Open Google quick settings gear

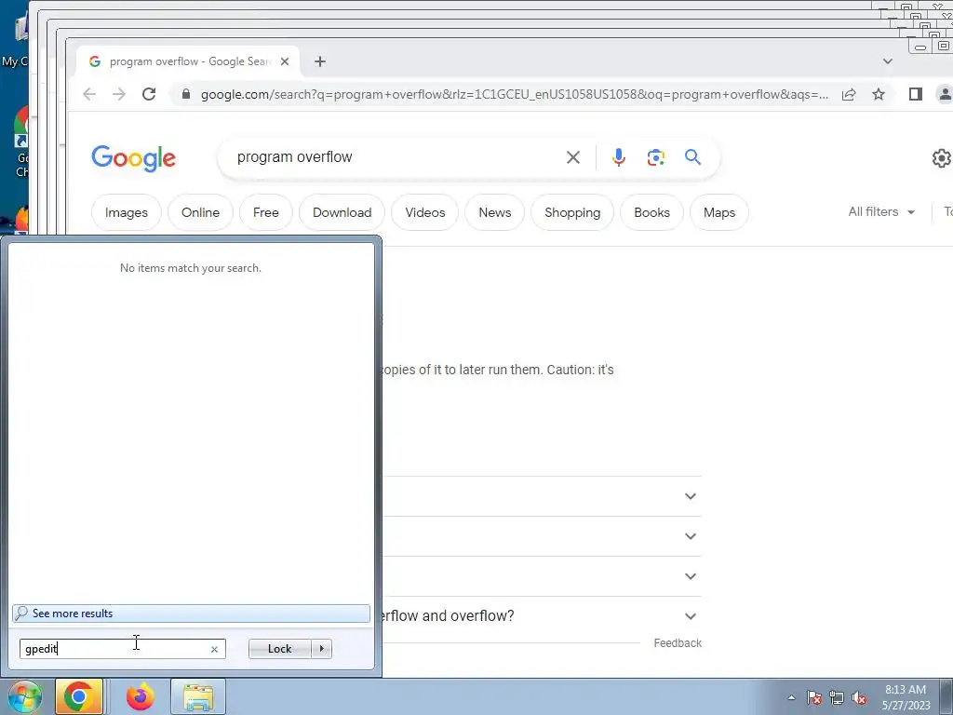click(x=942, y=158)
